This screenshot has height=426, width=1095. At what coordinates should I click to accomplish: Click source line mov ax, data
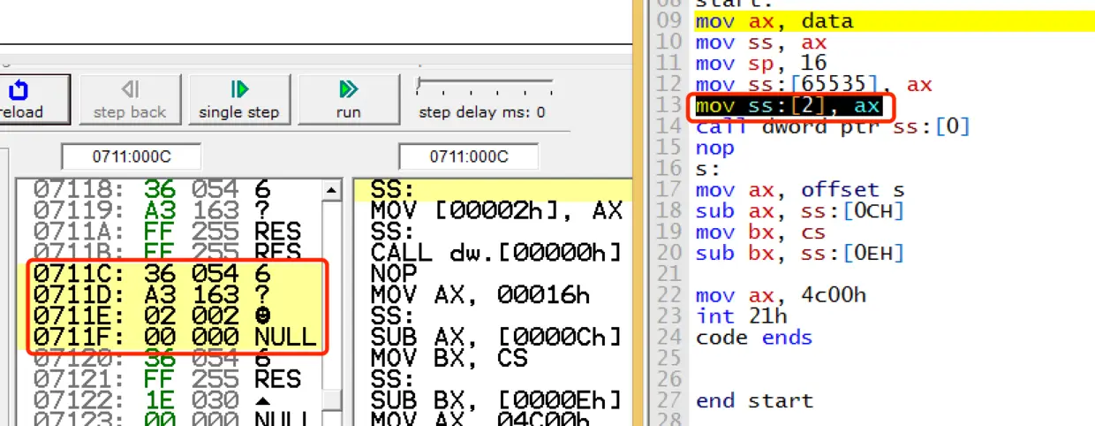tap(774, 21)
